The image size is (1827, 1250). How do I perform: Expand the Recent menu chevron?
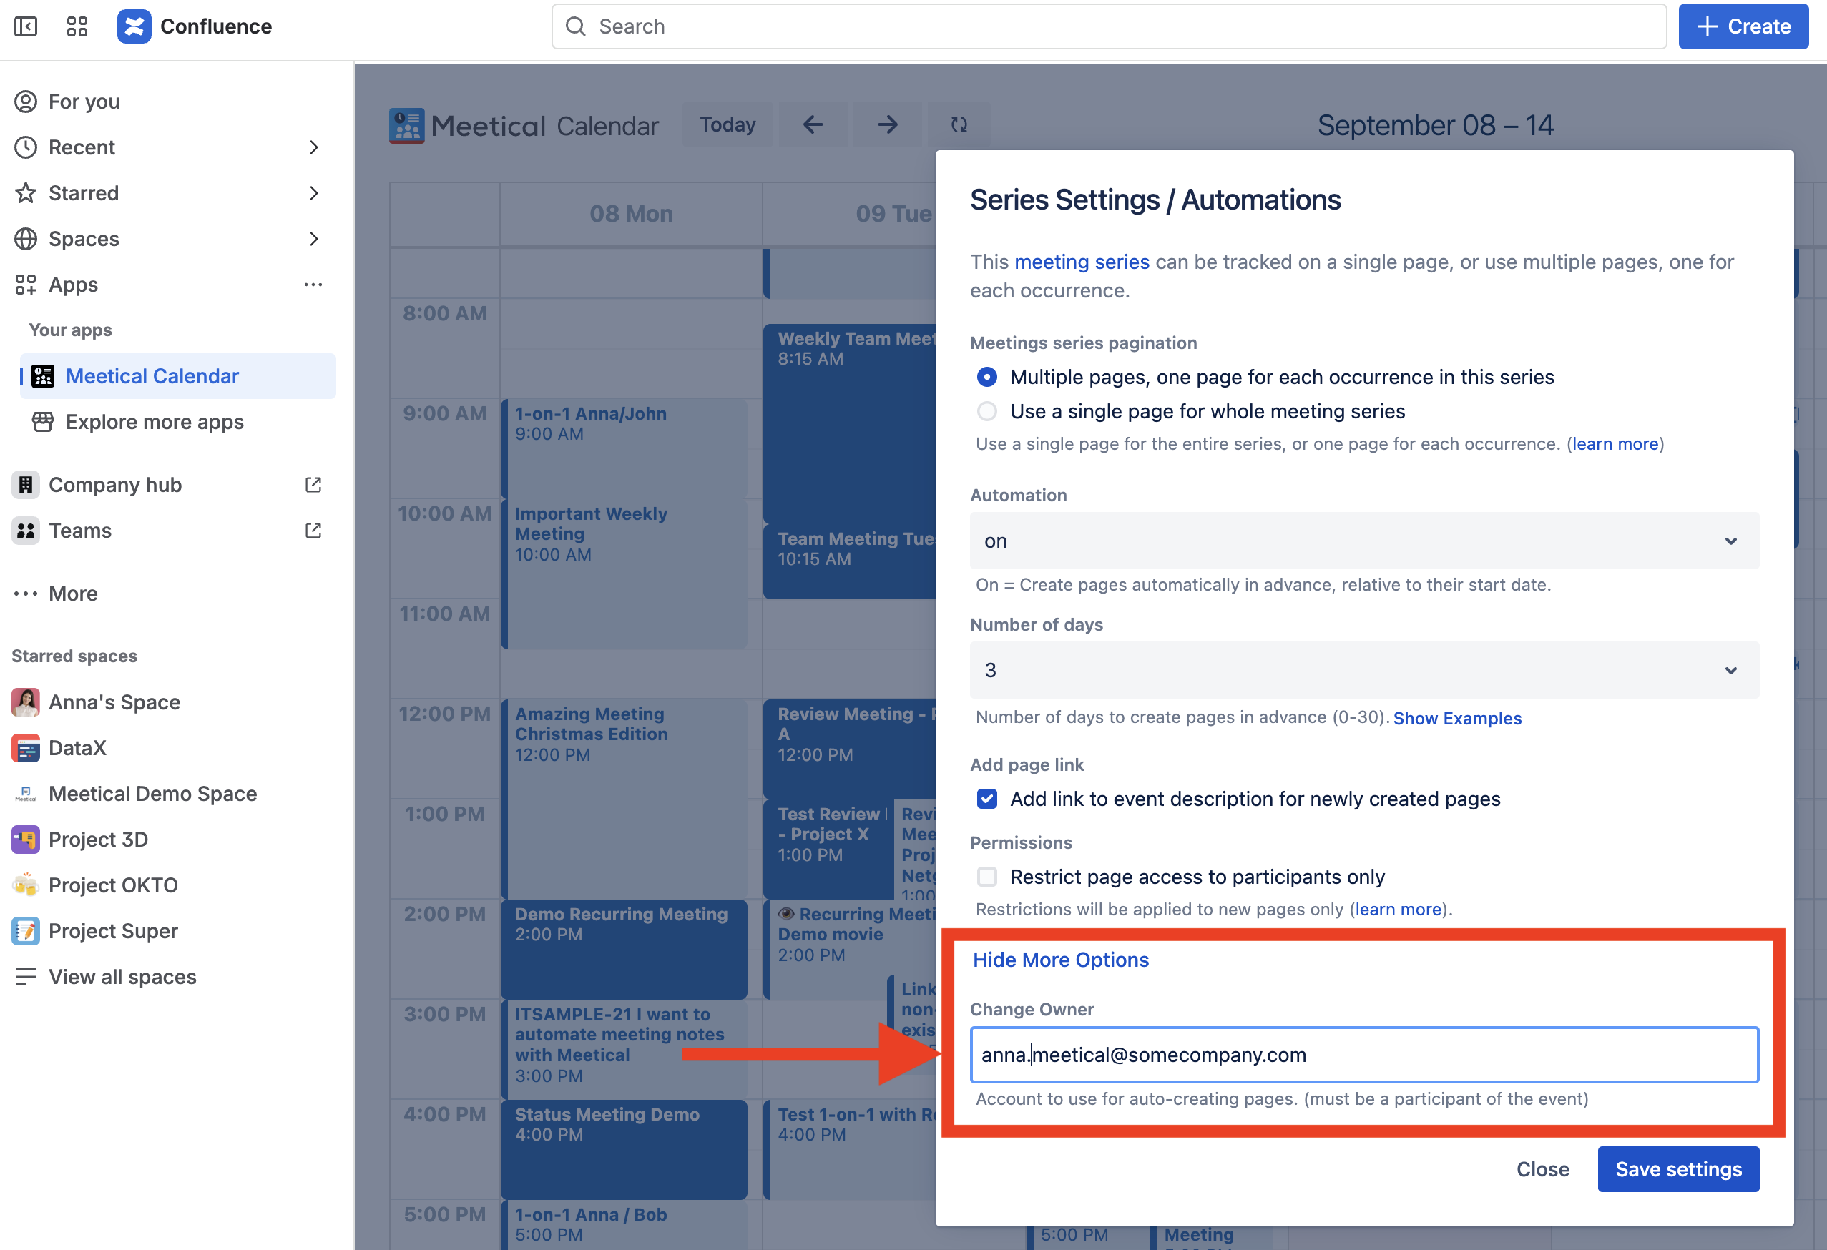[313, 147]
